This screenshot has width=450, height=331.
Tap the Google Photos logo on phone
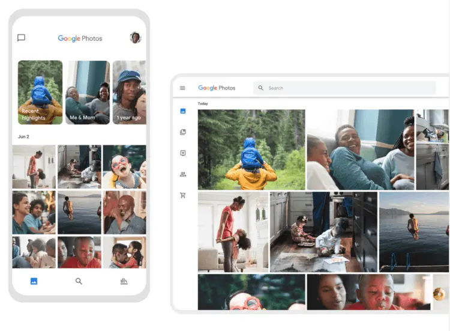point(80,38)
